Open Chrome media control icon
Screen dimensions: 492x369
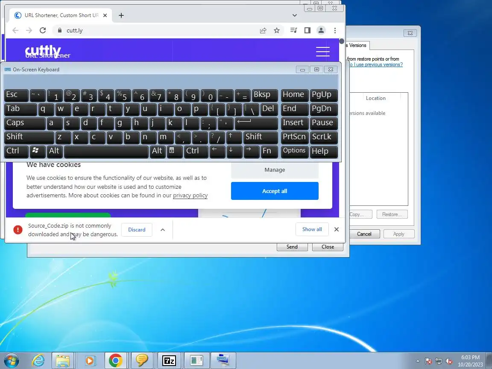click(x=294, y=30)
